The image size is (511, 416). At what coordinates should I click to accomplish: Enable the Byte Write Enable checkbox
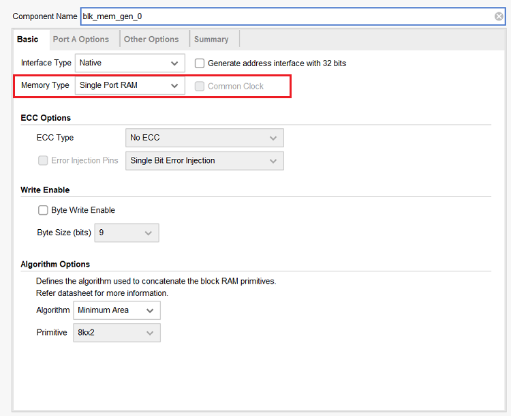[43, 211]
